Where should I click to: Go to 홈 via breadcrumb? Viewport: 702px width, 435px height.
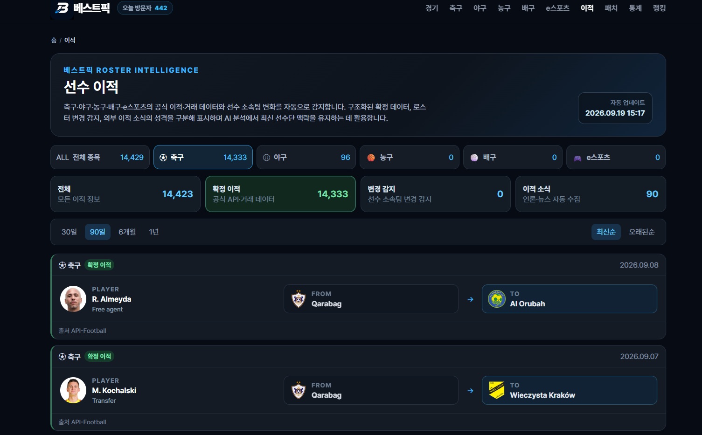pos(54,40)
